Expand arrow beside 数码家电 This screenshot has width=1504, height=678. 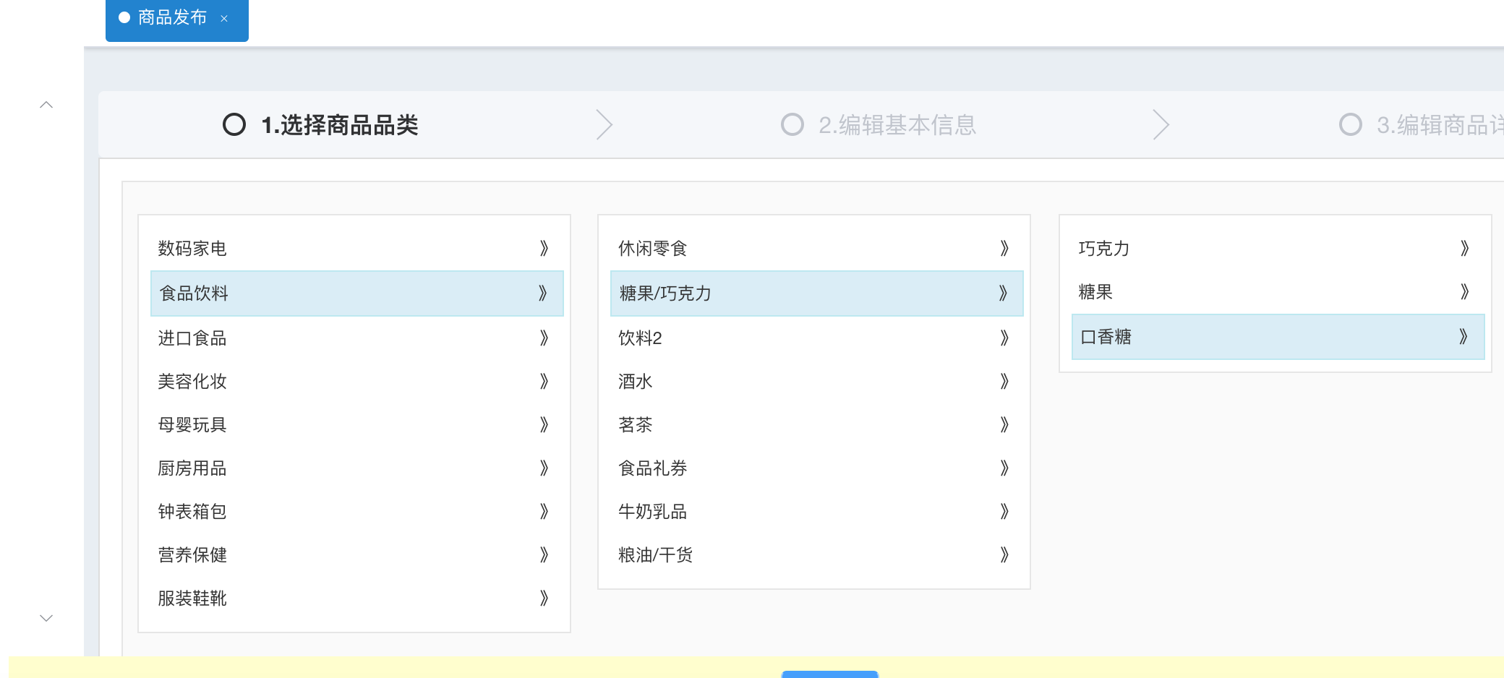click(x=544, y=249)
